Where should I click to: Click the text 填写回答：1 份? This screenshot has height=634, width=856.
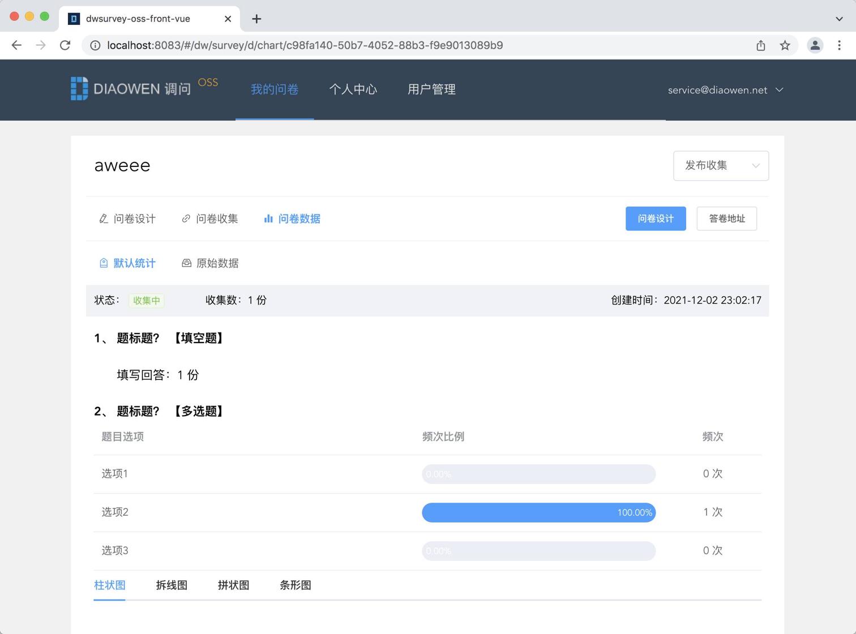pyautogui.click(x=158, y=375)
